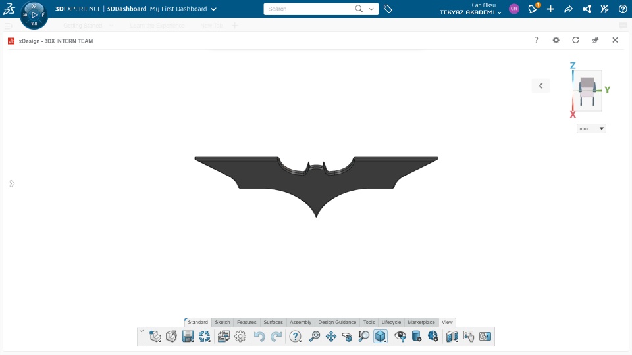Pin the xDesign widget
Image resolution: width=632 pixels, height=355 pixels.
(595, 40)
